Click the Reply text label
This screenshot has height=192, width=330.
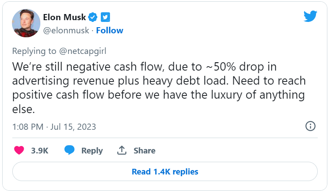92,151
